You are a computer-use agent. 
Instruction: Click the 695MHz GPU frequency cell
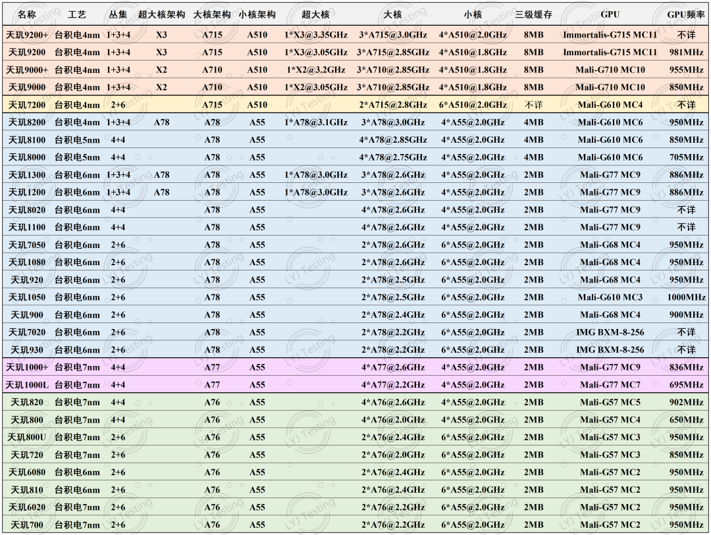(x=686, y=385)
